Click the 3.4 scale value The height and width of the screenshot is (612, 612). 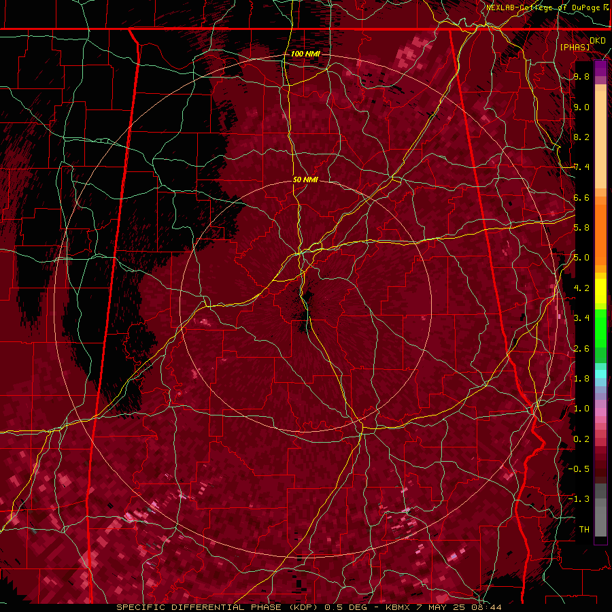click(x=581, y=318)
